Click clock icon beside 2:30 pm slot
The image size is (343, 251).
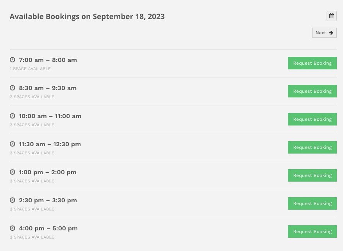click(x=13, y=200)
